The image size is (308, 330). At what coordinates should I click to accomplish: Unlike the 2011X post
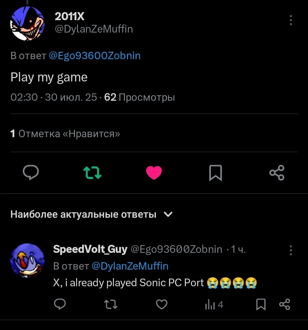154,173
